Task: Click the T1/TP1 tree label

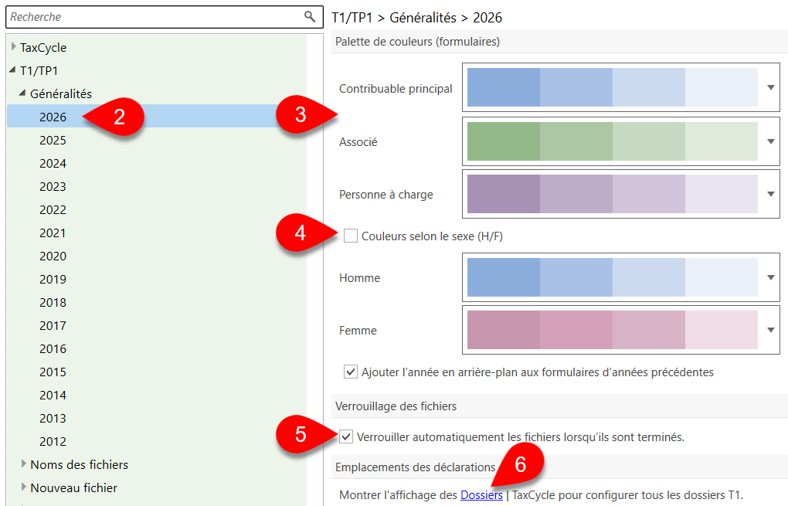Action: [x=39, y=70]
